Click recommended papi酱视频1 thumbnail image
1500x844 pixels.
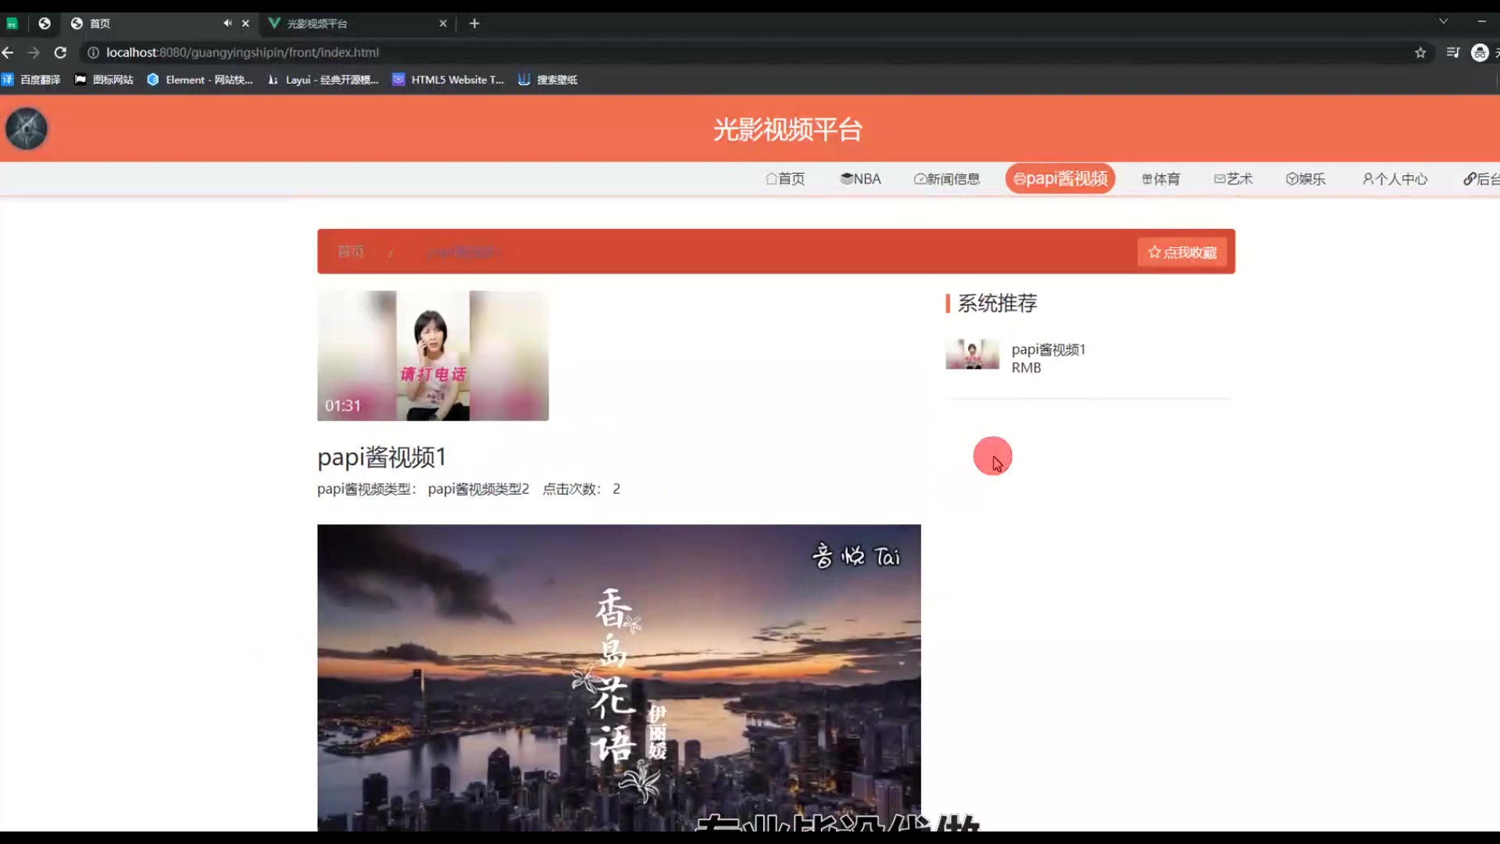coord(972,354)
